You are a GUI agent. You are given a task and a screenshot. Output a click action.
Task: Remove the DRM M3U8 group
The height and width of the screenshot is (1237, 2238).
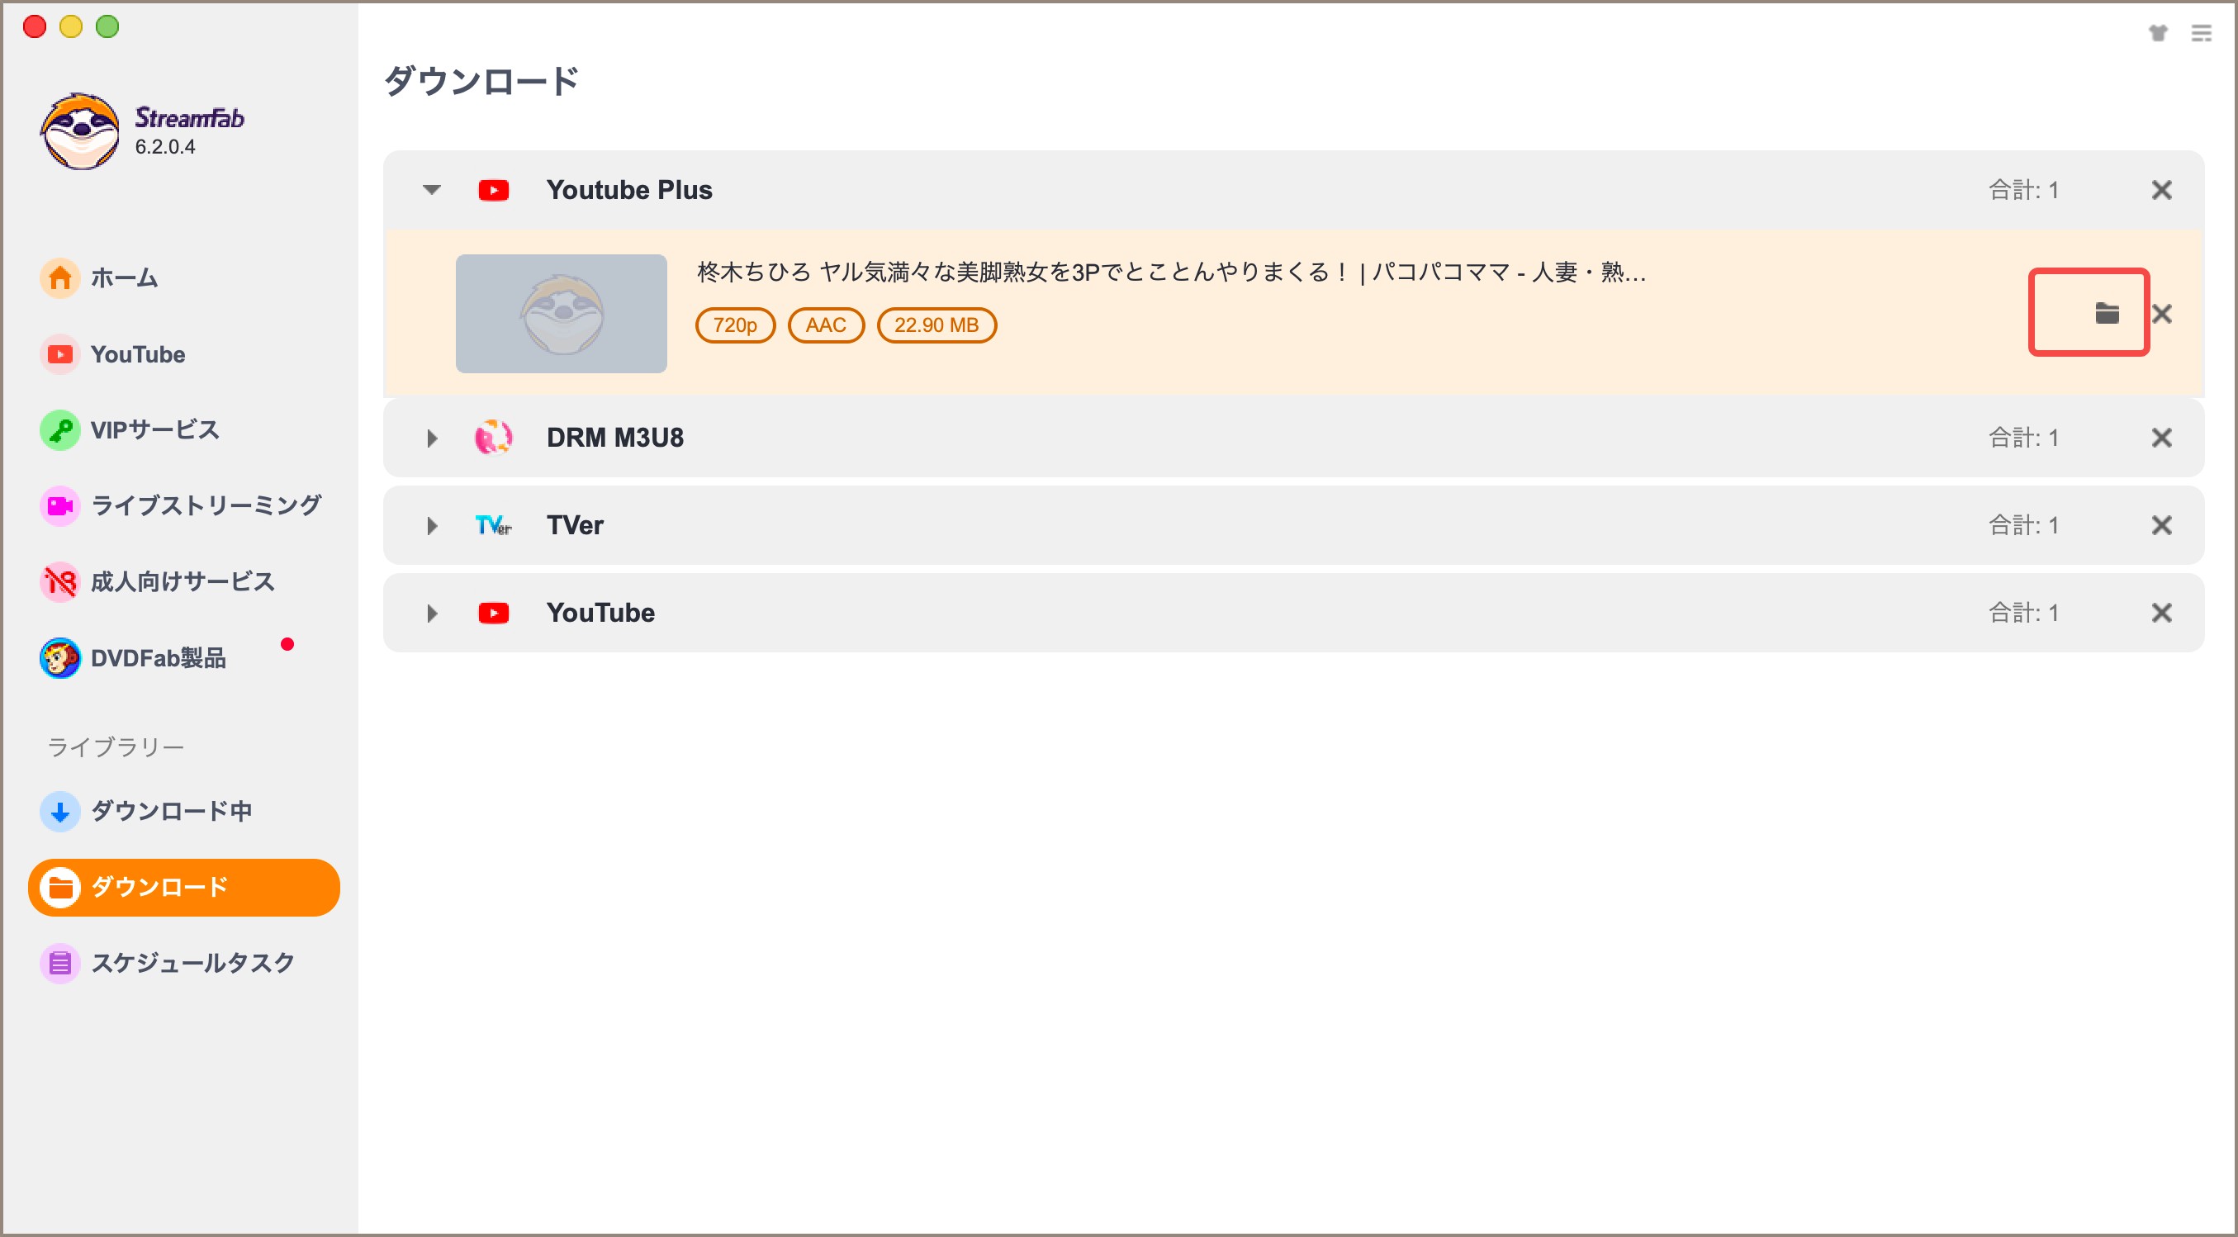[x=2161, y=438]
